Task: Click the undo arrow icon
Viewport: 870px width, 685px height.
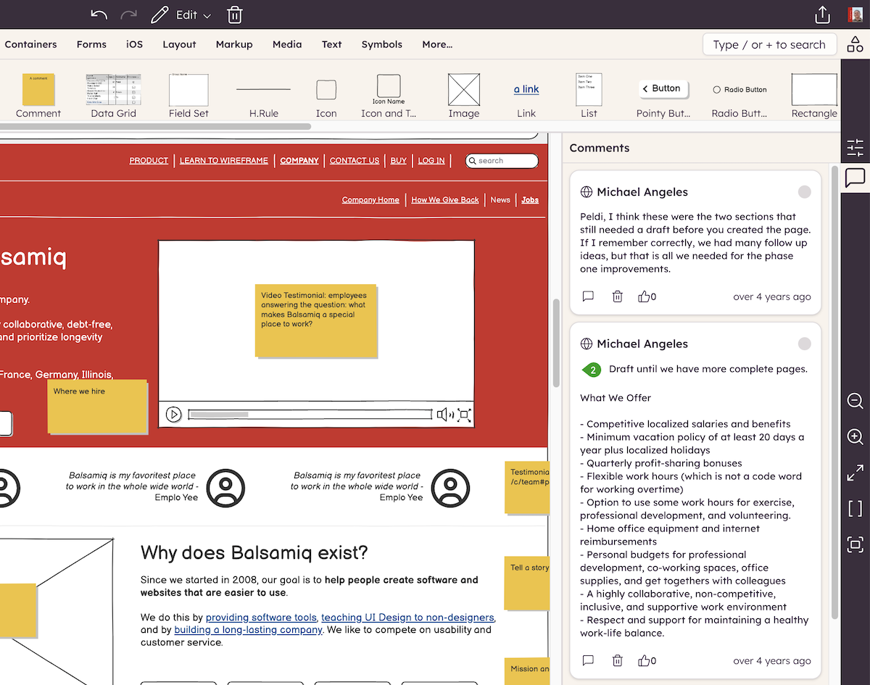Action: tap(99, 15)
